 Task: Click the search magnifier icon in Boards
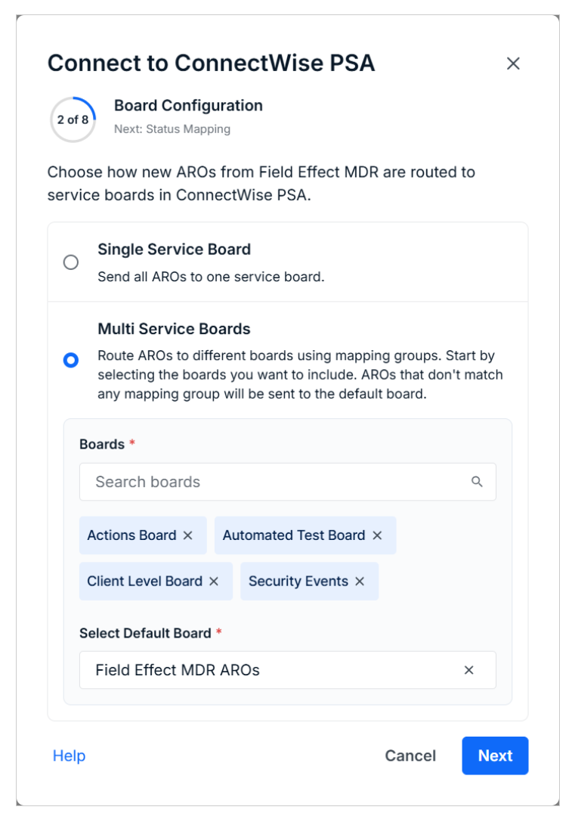point(477,482)
